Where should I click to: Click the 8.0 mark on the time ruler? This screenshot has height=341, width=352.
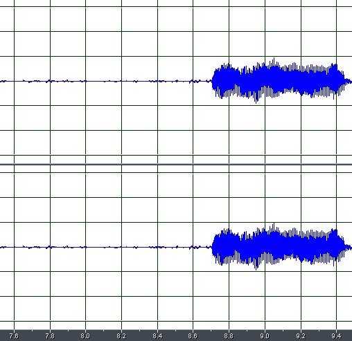tap(85, 335)
